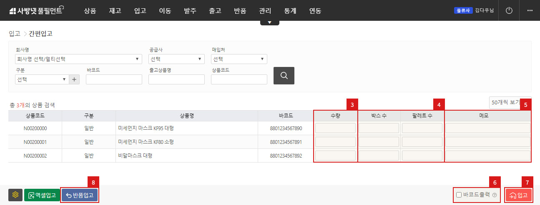This screenshot has height=205, width=540.
Task: Click the 사방넷 풀필먼트 logo
Action: point(35,11)
